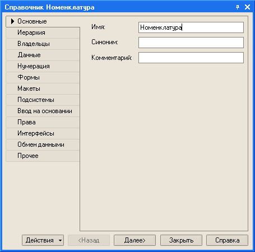Open the Подсистемы tab

[43, 100]
